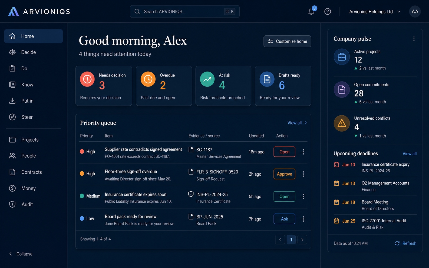The height and width of the screenshot is (268, 429).
Task: Click the orange Overdue clock icon
Action: (x=148, y=79)
